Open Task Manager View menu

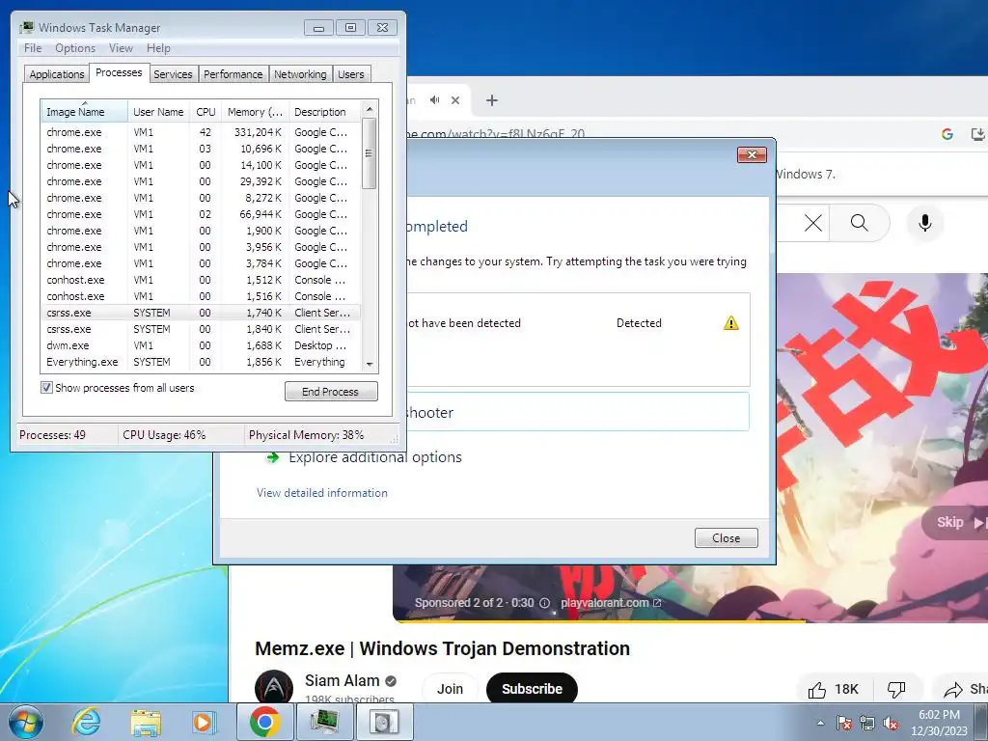coord(121,48)
